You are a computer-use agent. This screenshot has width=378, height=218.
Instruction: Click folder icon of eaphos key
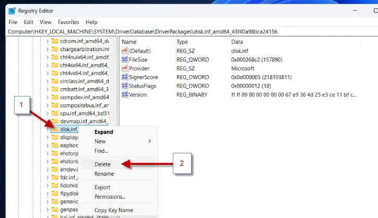55,146
